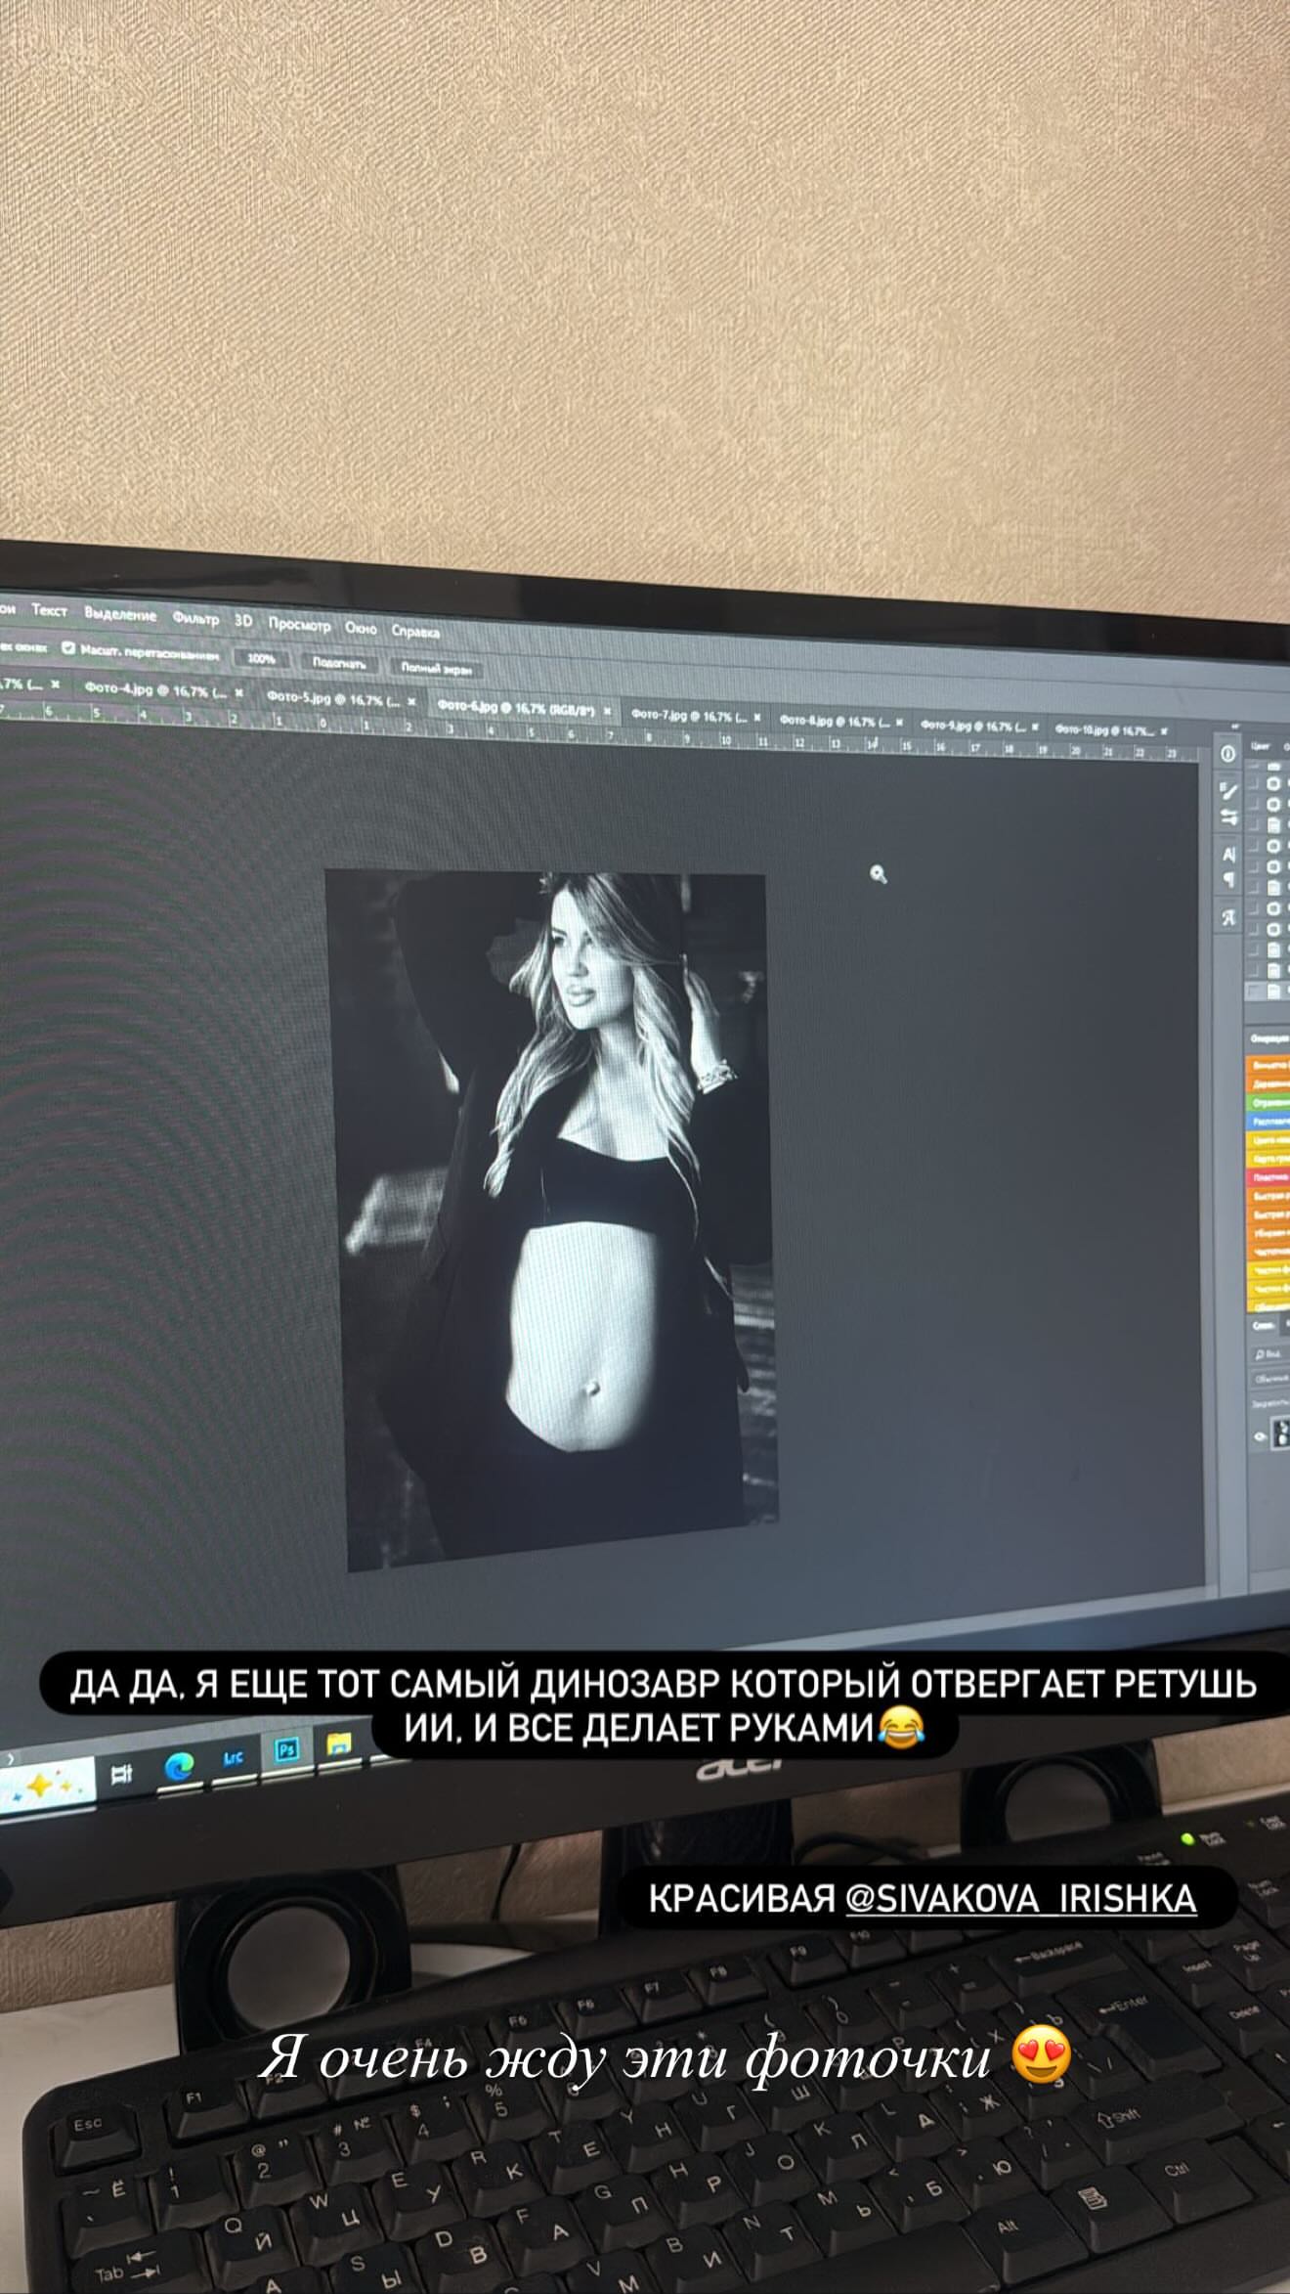Run the green action button

click(x=1268, y=1103)
